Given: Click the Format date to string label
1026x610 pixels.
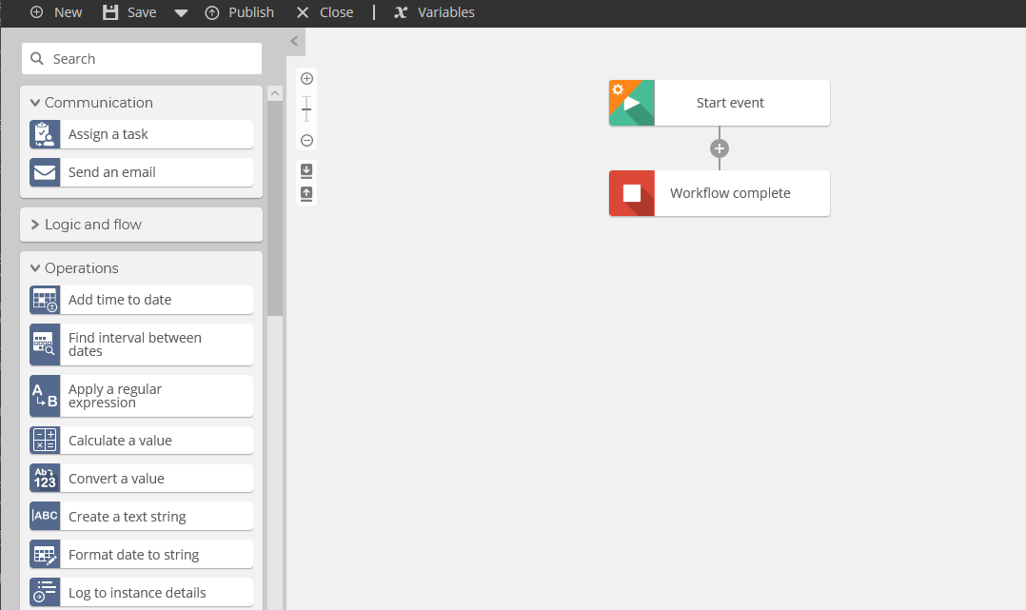Looking at the screenshot, I should pyautogui.click(x=133, y=555).
